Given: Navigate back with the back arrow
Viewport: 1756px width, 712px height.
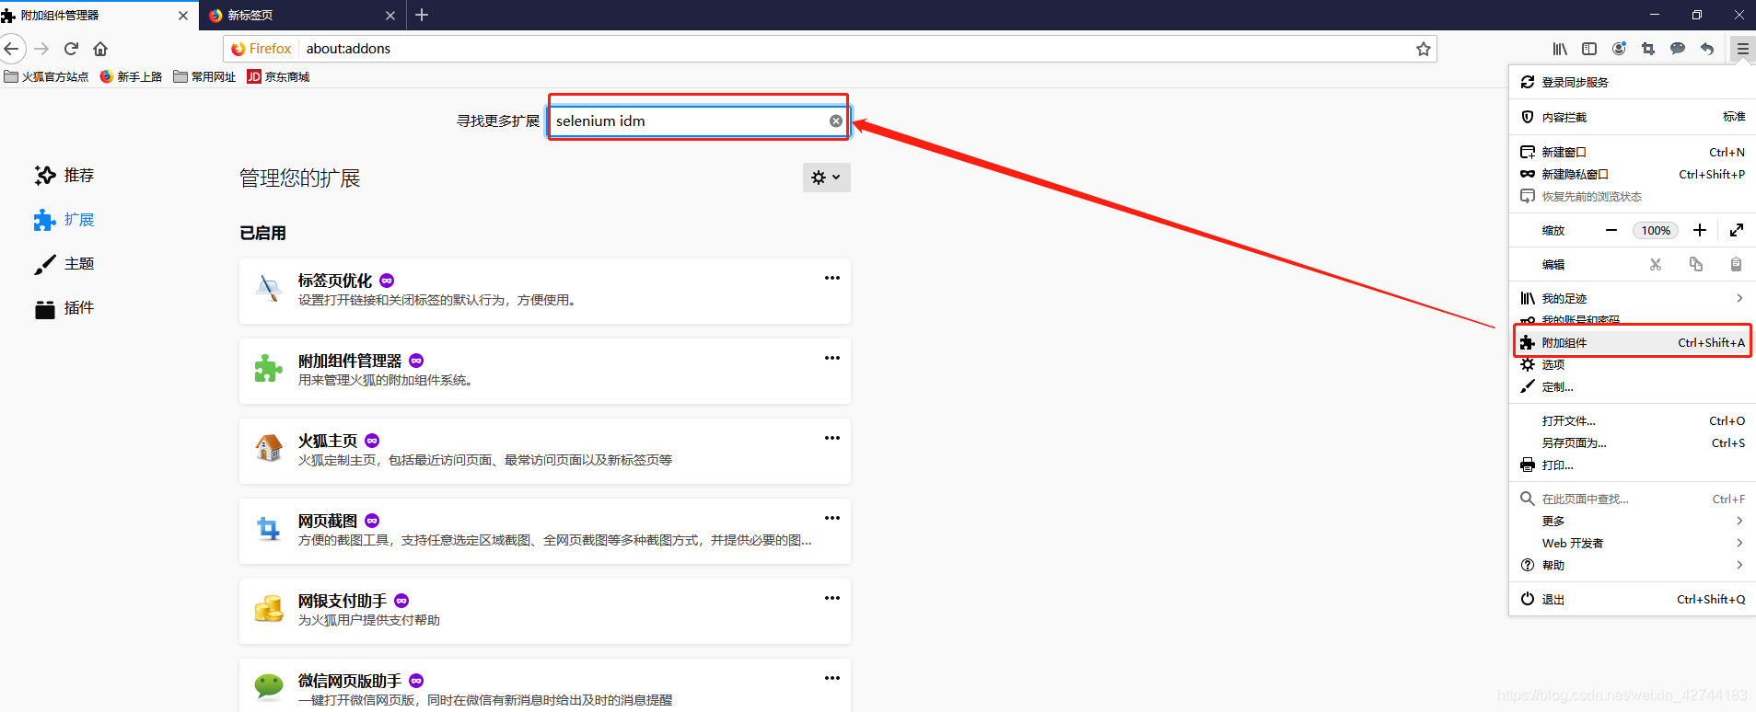Looking at the screenshot, I should tap(12, 49).
